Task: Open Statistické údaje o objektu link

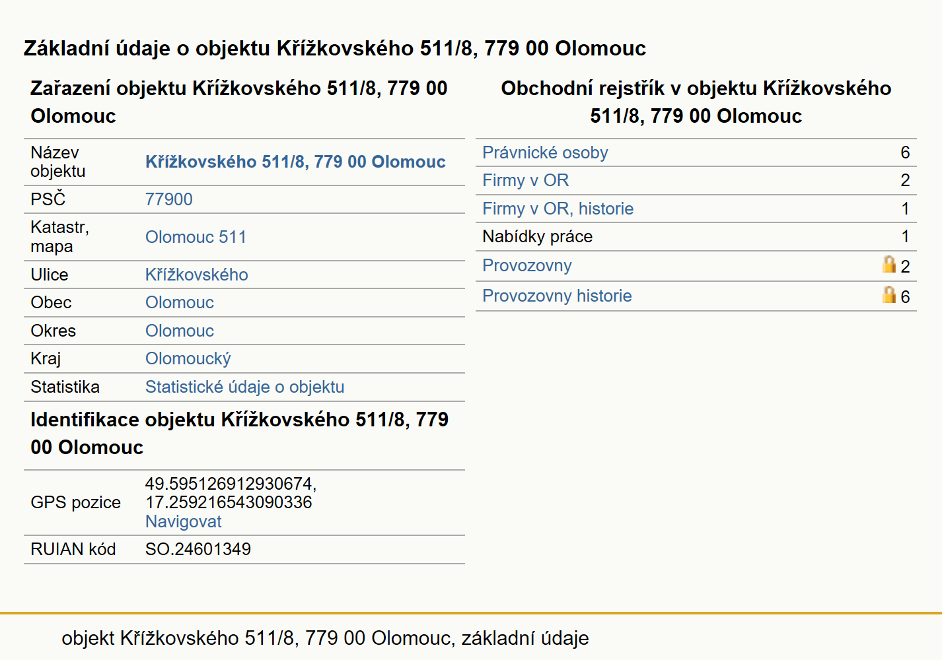Action: tap(244, 387)
